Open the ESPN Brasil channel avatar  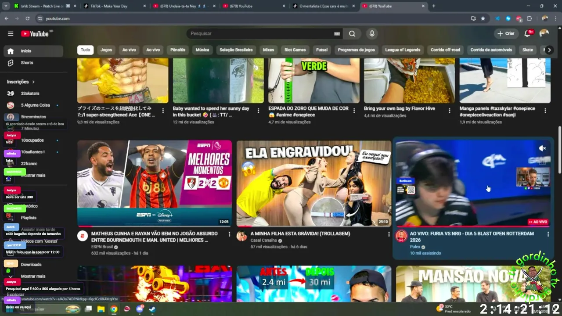(x=83, y=236)
